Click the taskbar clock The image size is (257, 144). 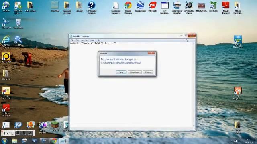coord(248,141)
